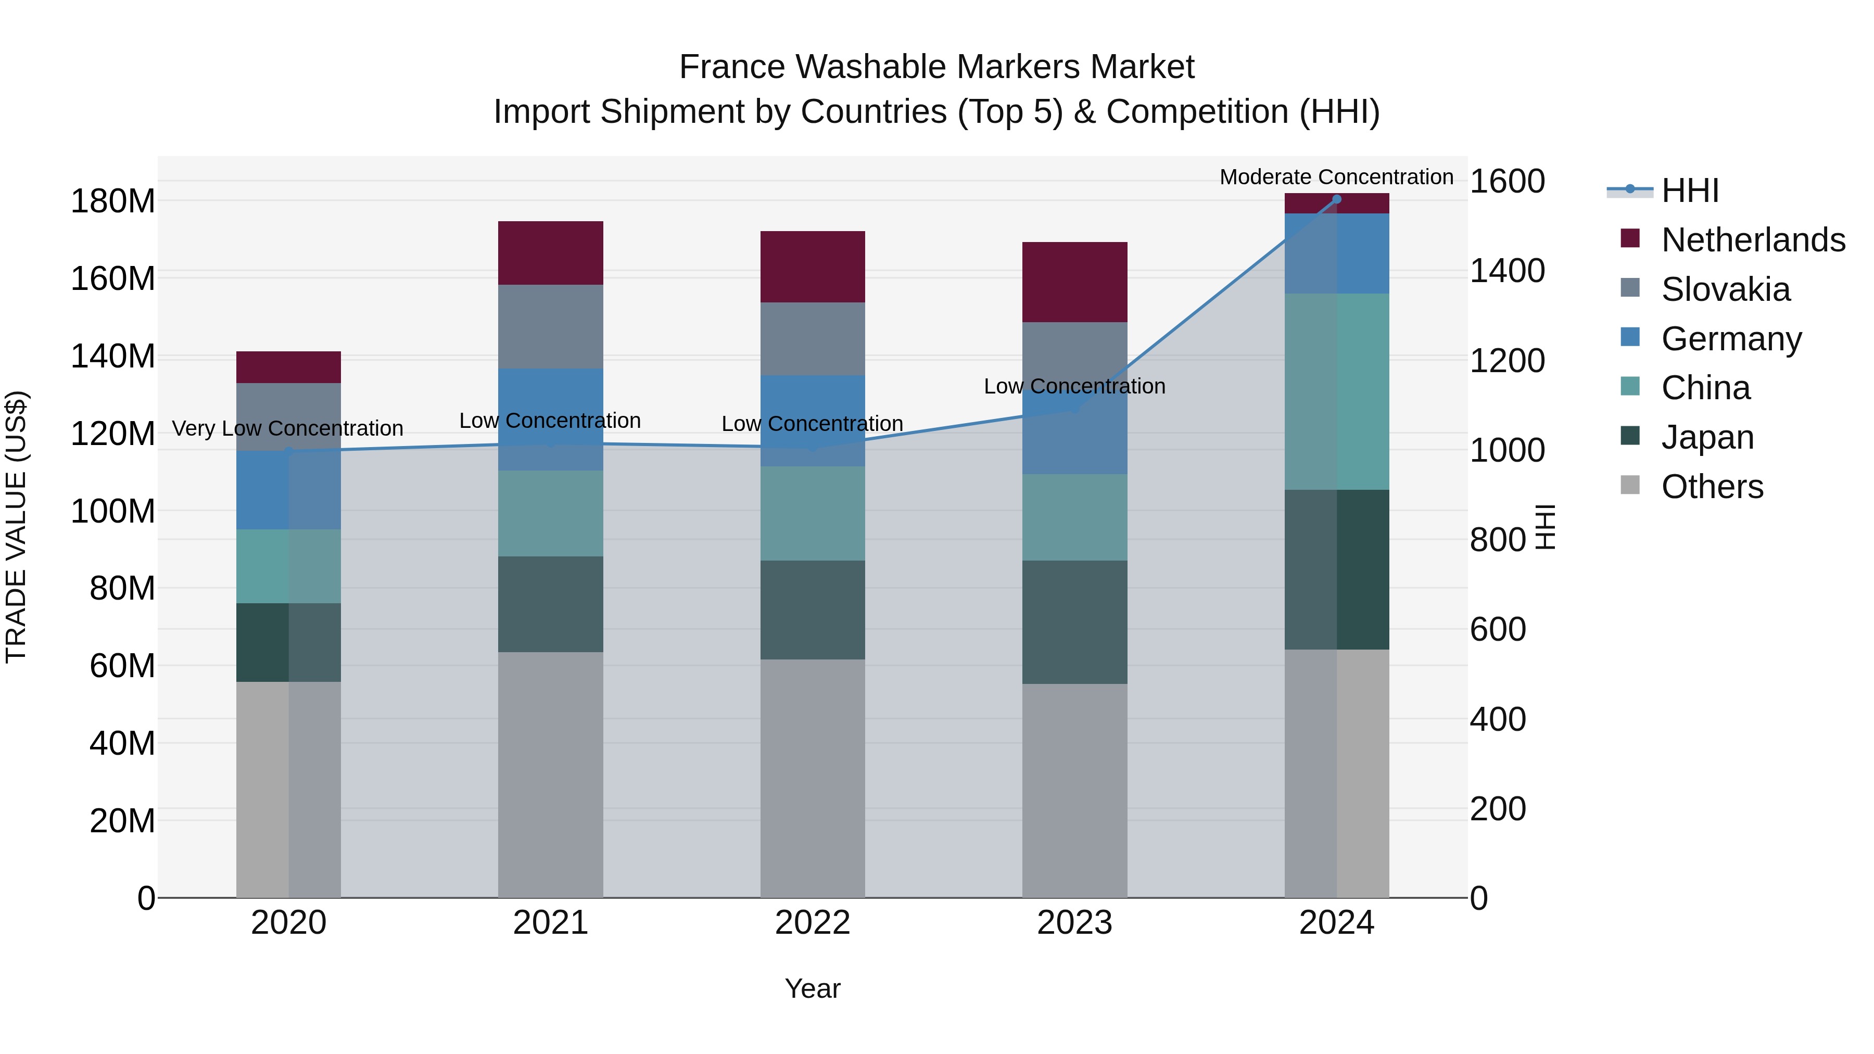Screen dimensions: 1874x1054
Task: Click the HHI line marker icon in legend
Action: (x=1629, y=190)
